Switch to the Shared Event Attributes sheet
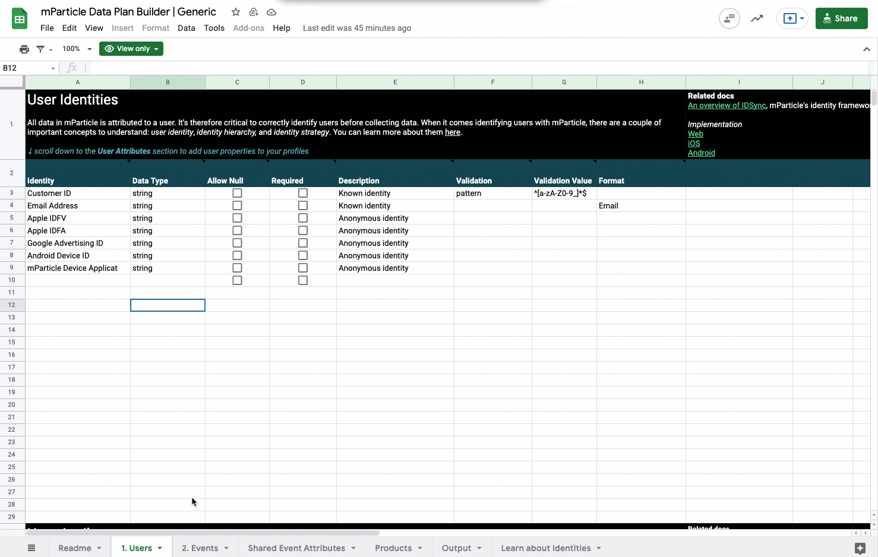Viewport: 878px width, 557px height. click(x=296, y=548)
